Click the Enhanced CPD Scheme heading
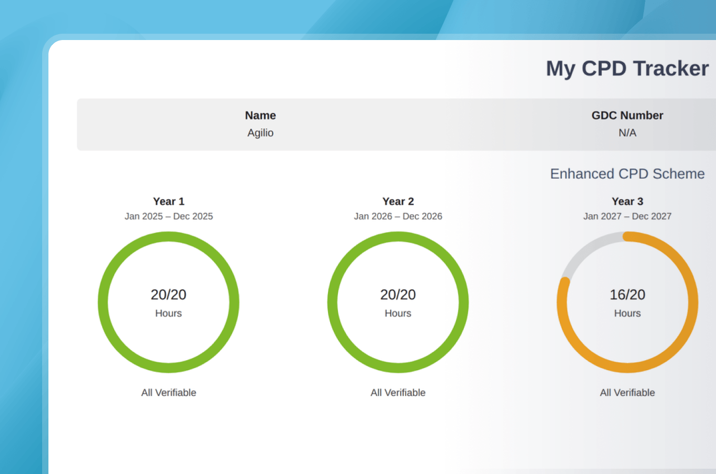 coord(628,174)
